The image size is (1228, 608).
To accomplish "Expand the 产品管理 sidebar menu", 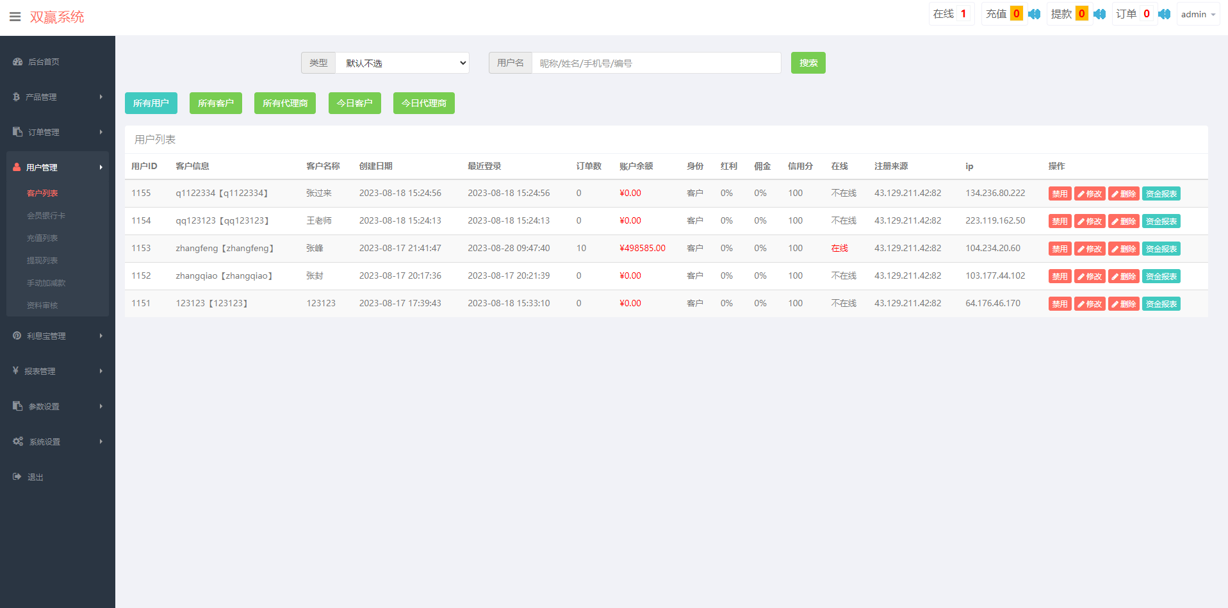I will coord(58,97).
